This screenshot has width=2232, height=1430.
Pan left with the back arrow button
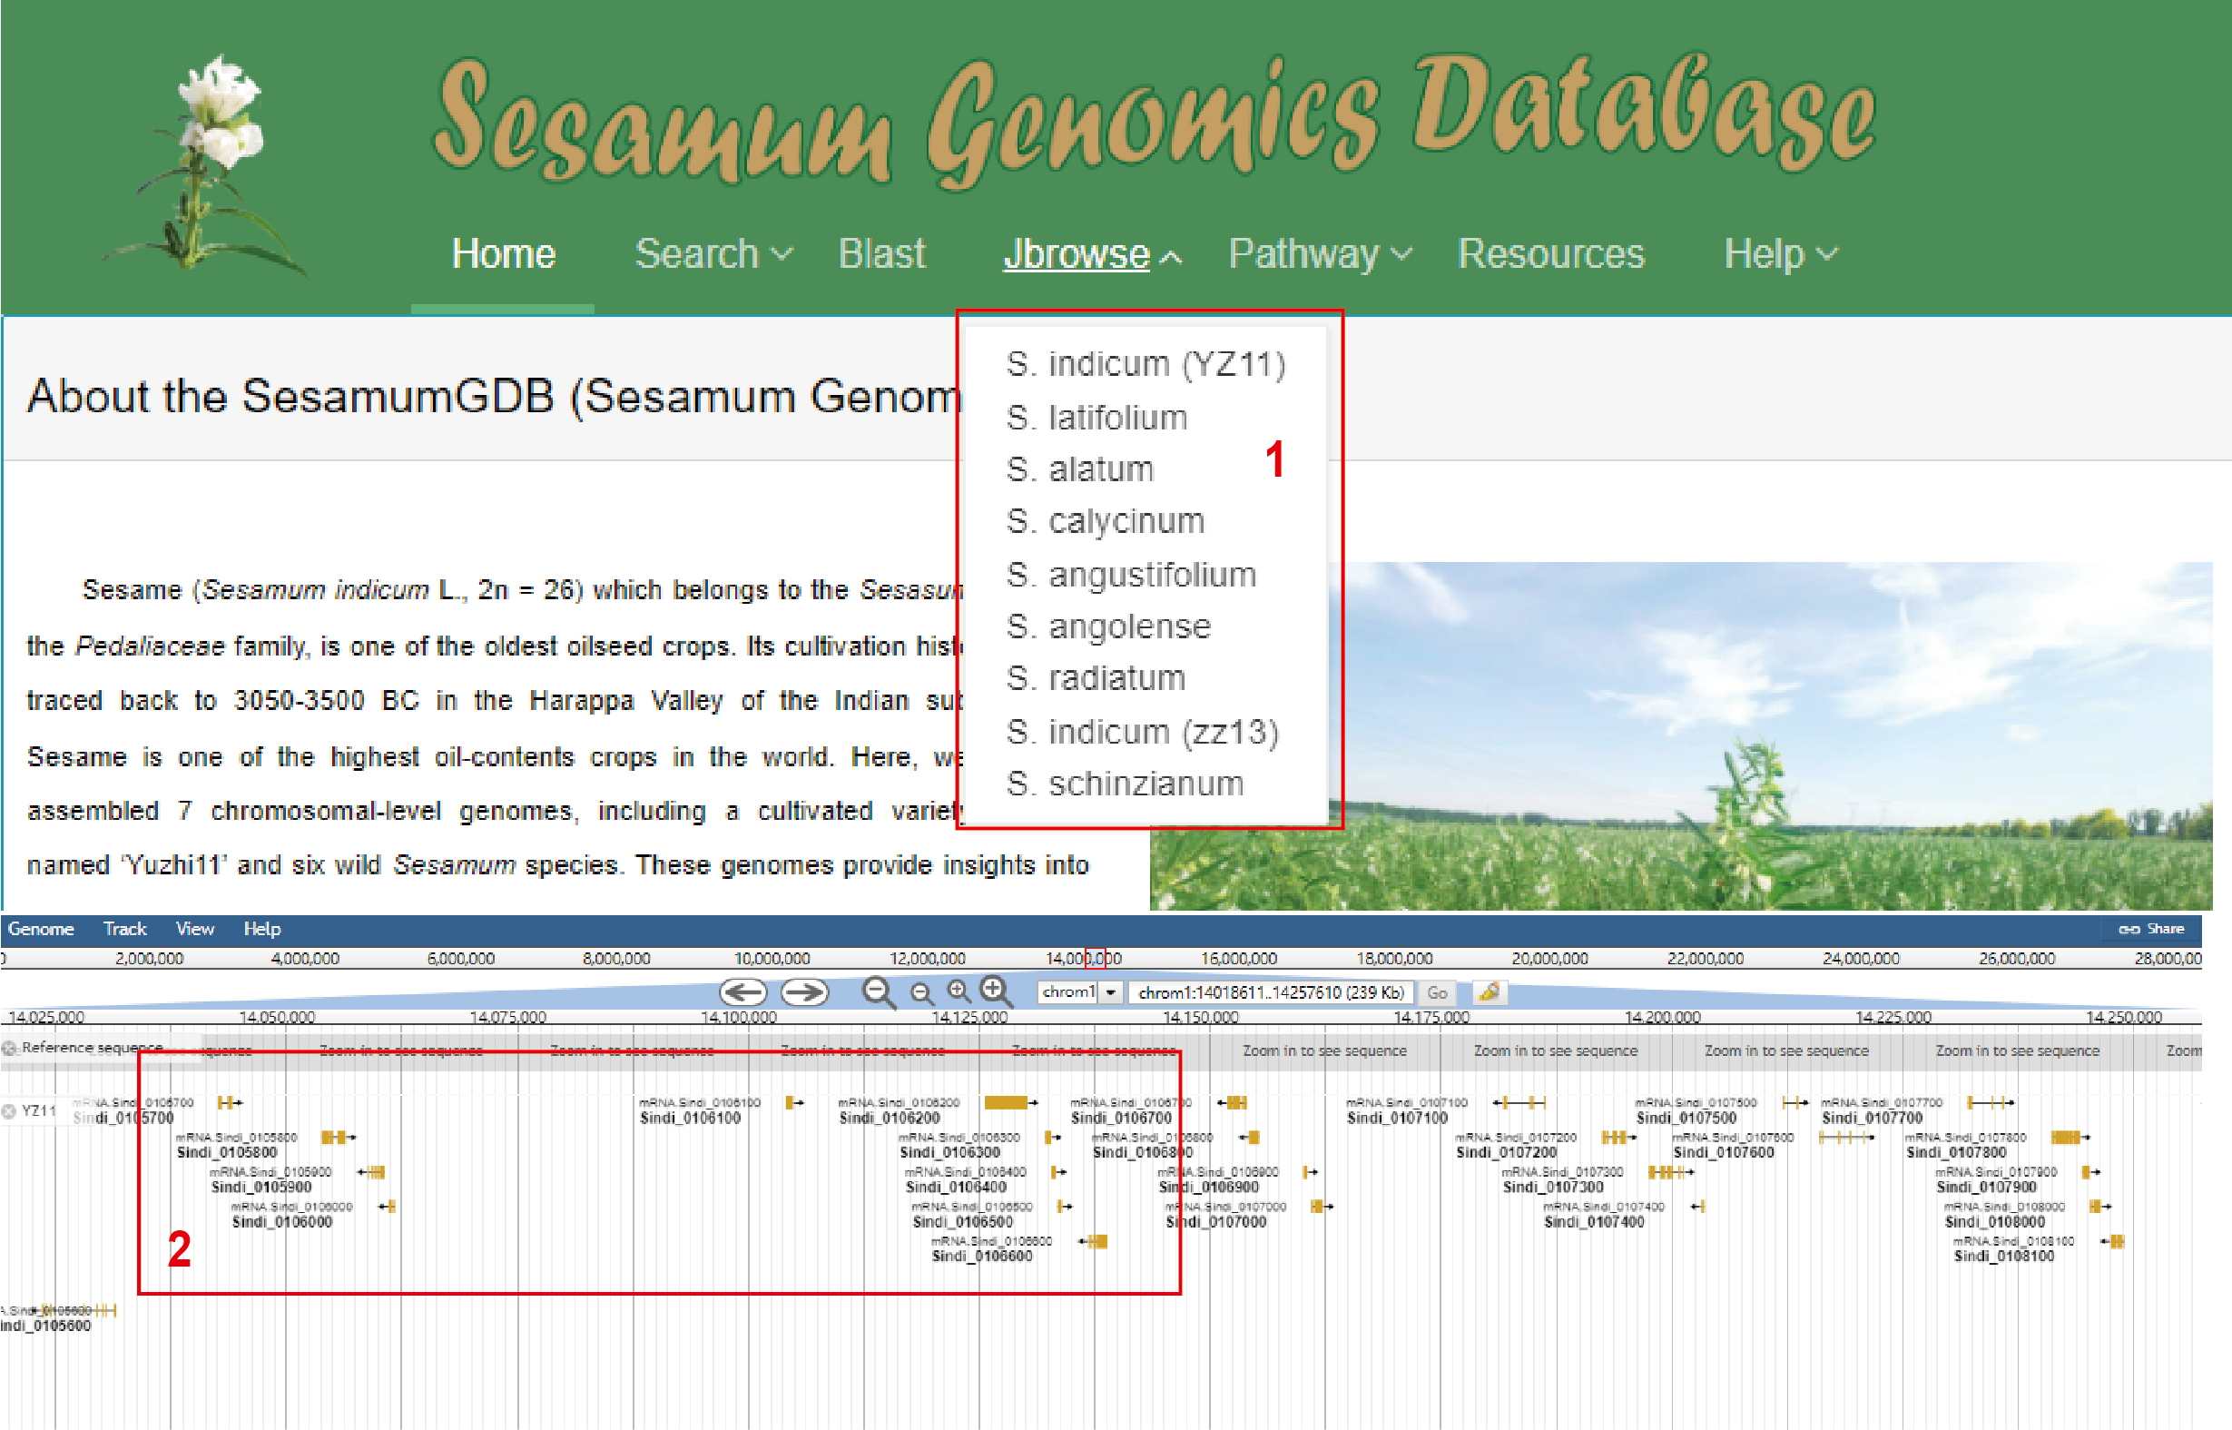744,992
